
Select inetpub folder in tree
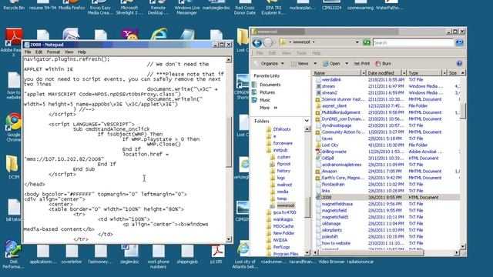[277, 150]
